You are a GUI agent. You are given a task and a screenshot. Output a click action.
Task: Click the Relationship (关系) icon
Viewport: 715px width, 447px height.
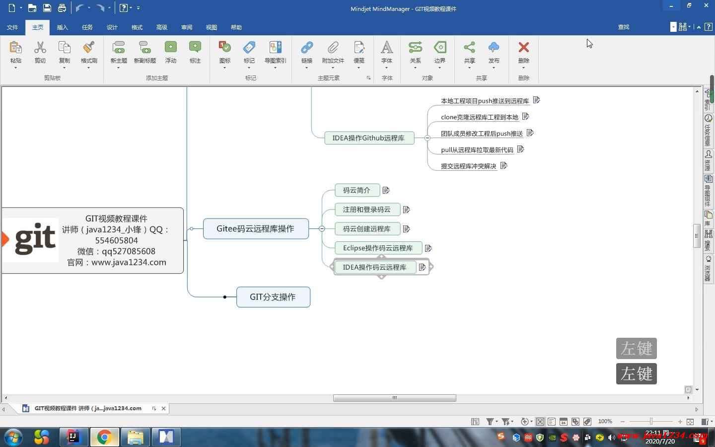[x=415, y=48]
